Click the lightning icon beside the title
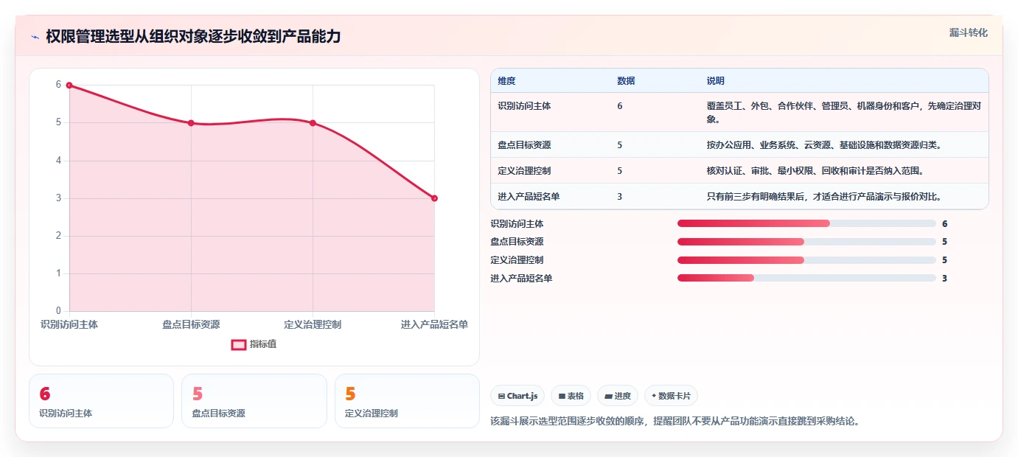The height and width of the screenshot is (457, 1018). click(35, 37)
